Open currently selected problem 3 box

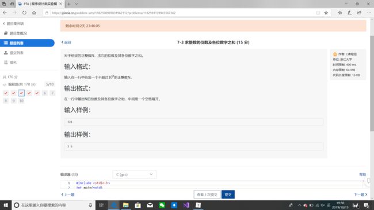click(21, 93)
